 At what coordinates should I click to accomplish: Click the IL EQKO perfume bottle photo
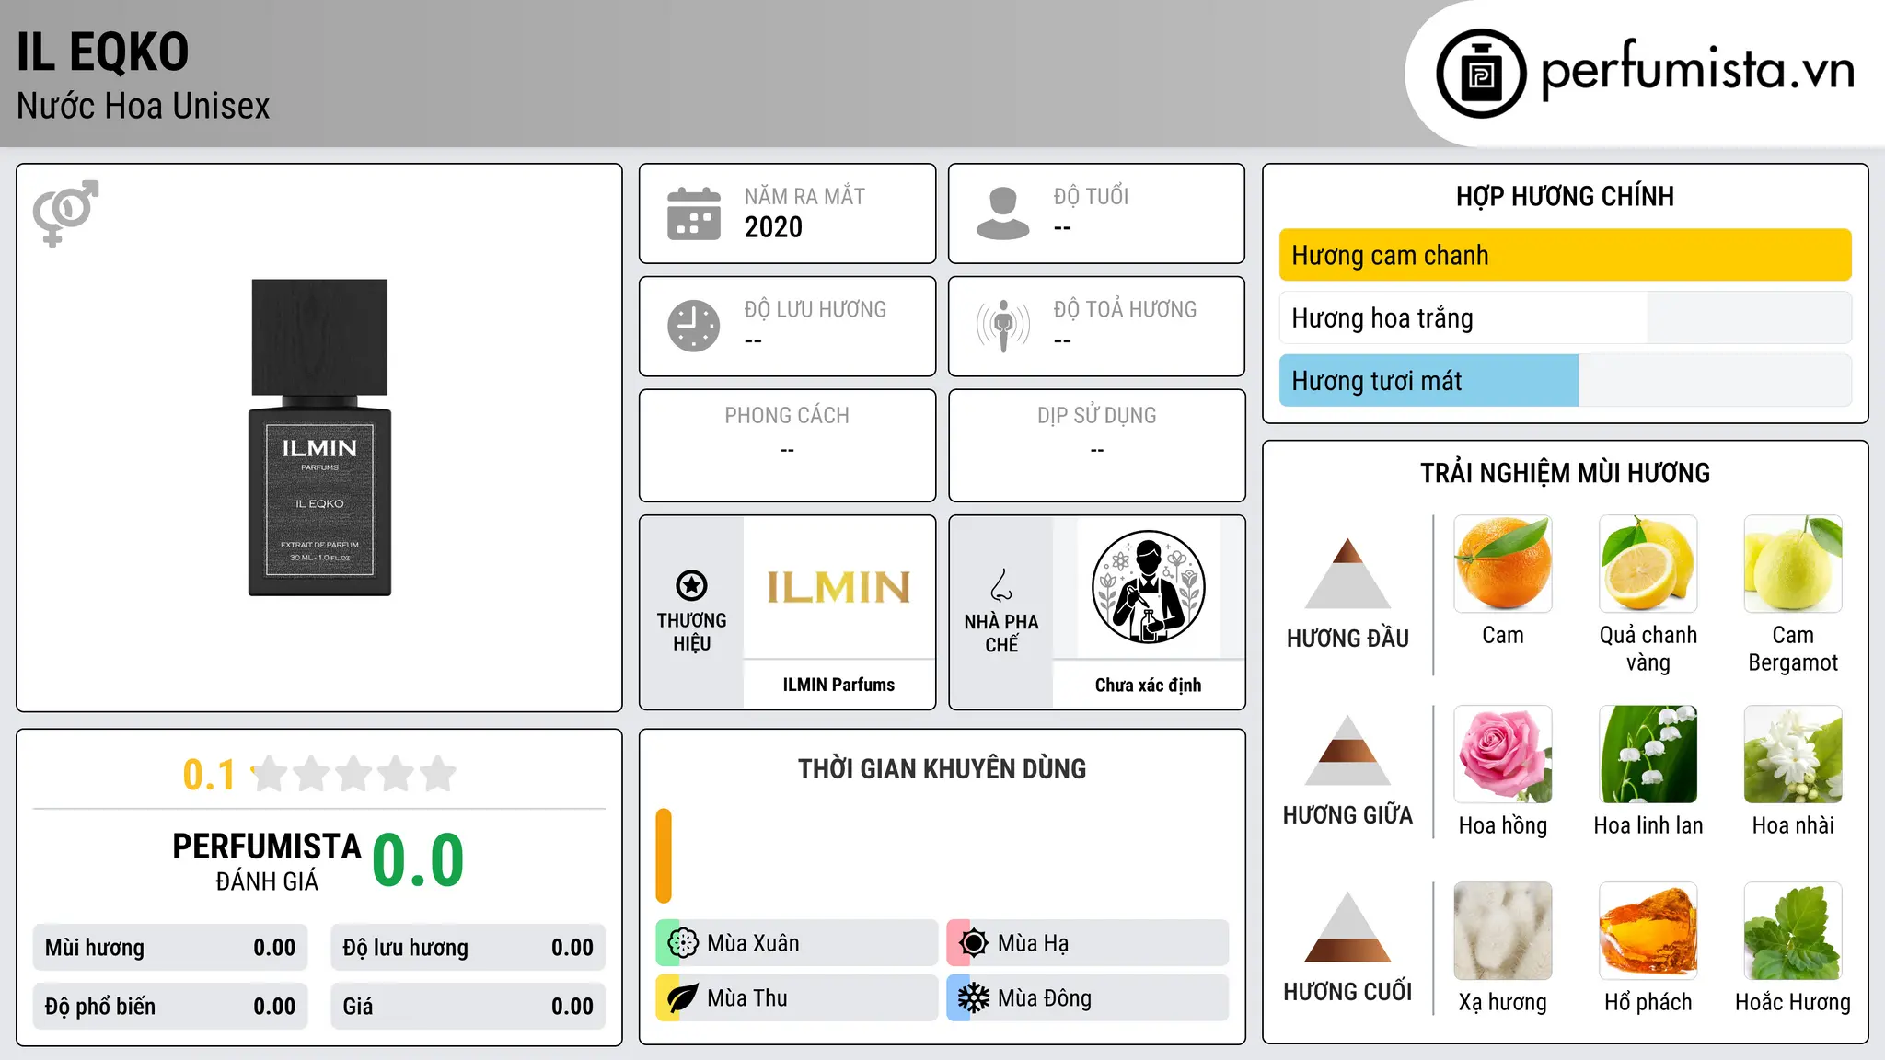(319, 437)
